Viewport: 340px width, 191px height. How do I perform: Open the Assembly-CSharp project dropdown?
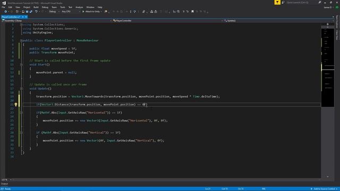[56, 21]
